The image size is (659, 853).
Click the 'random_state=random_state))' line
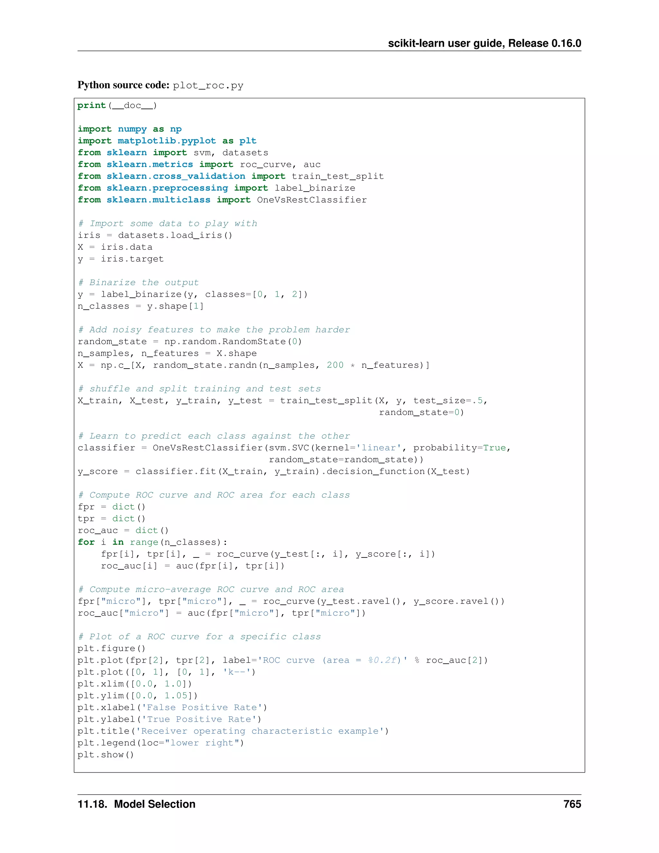click(346, 460)
